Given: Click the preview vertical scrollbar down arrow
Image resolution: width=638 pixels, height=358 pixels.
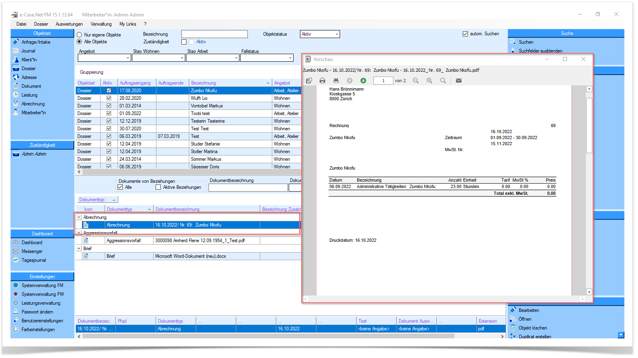Looking at the screenshot, I should pyautogui.click(x=589, y=292).
